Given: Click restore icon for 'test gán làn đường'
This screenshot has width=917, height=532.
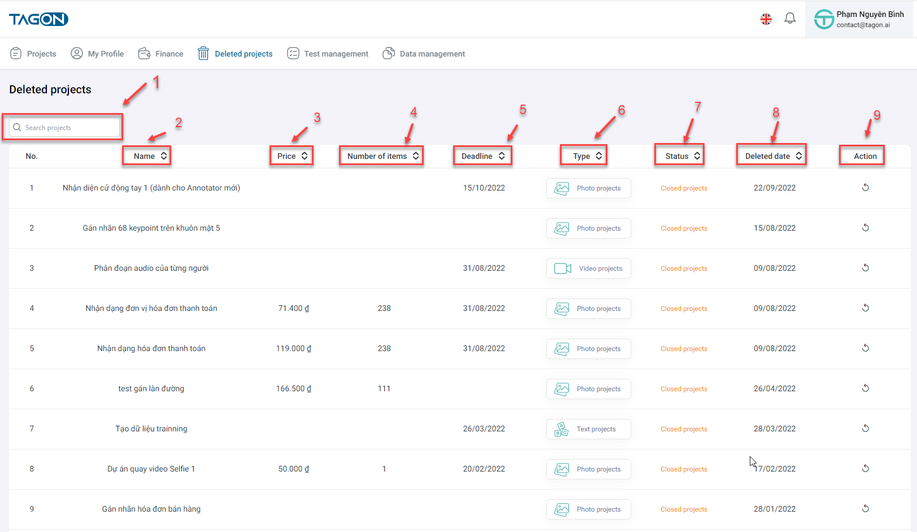Looking at the screenshot, I should [865, 388].
